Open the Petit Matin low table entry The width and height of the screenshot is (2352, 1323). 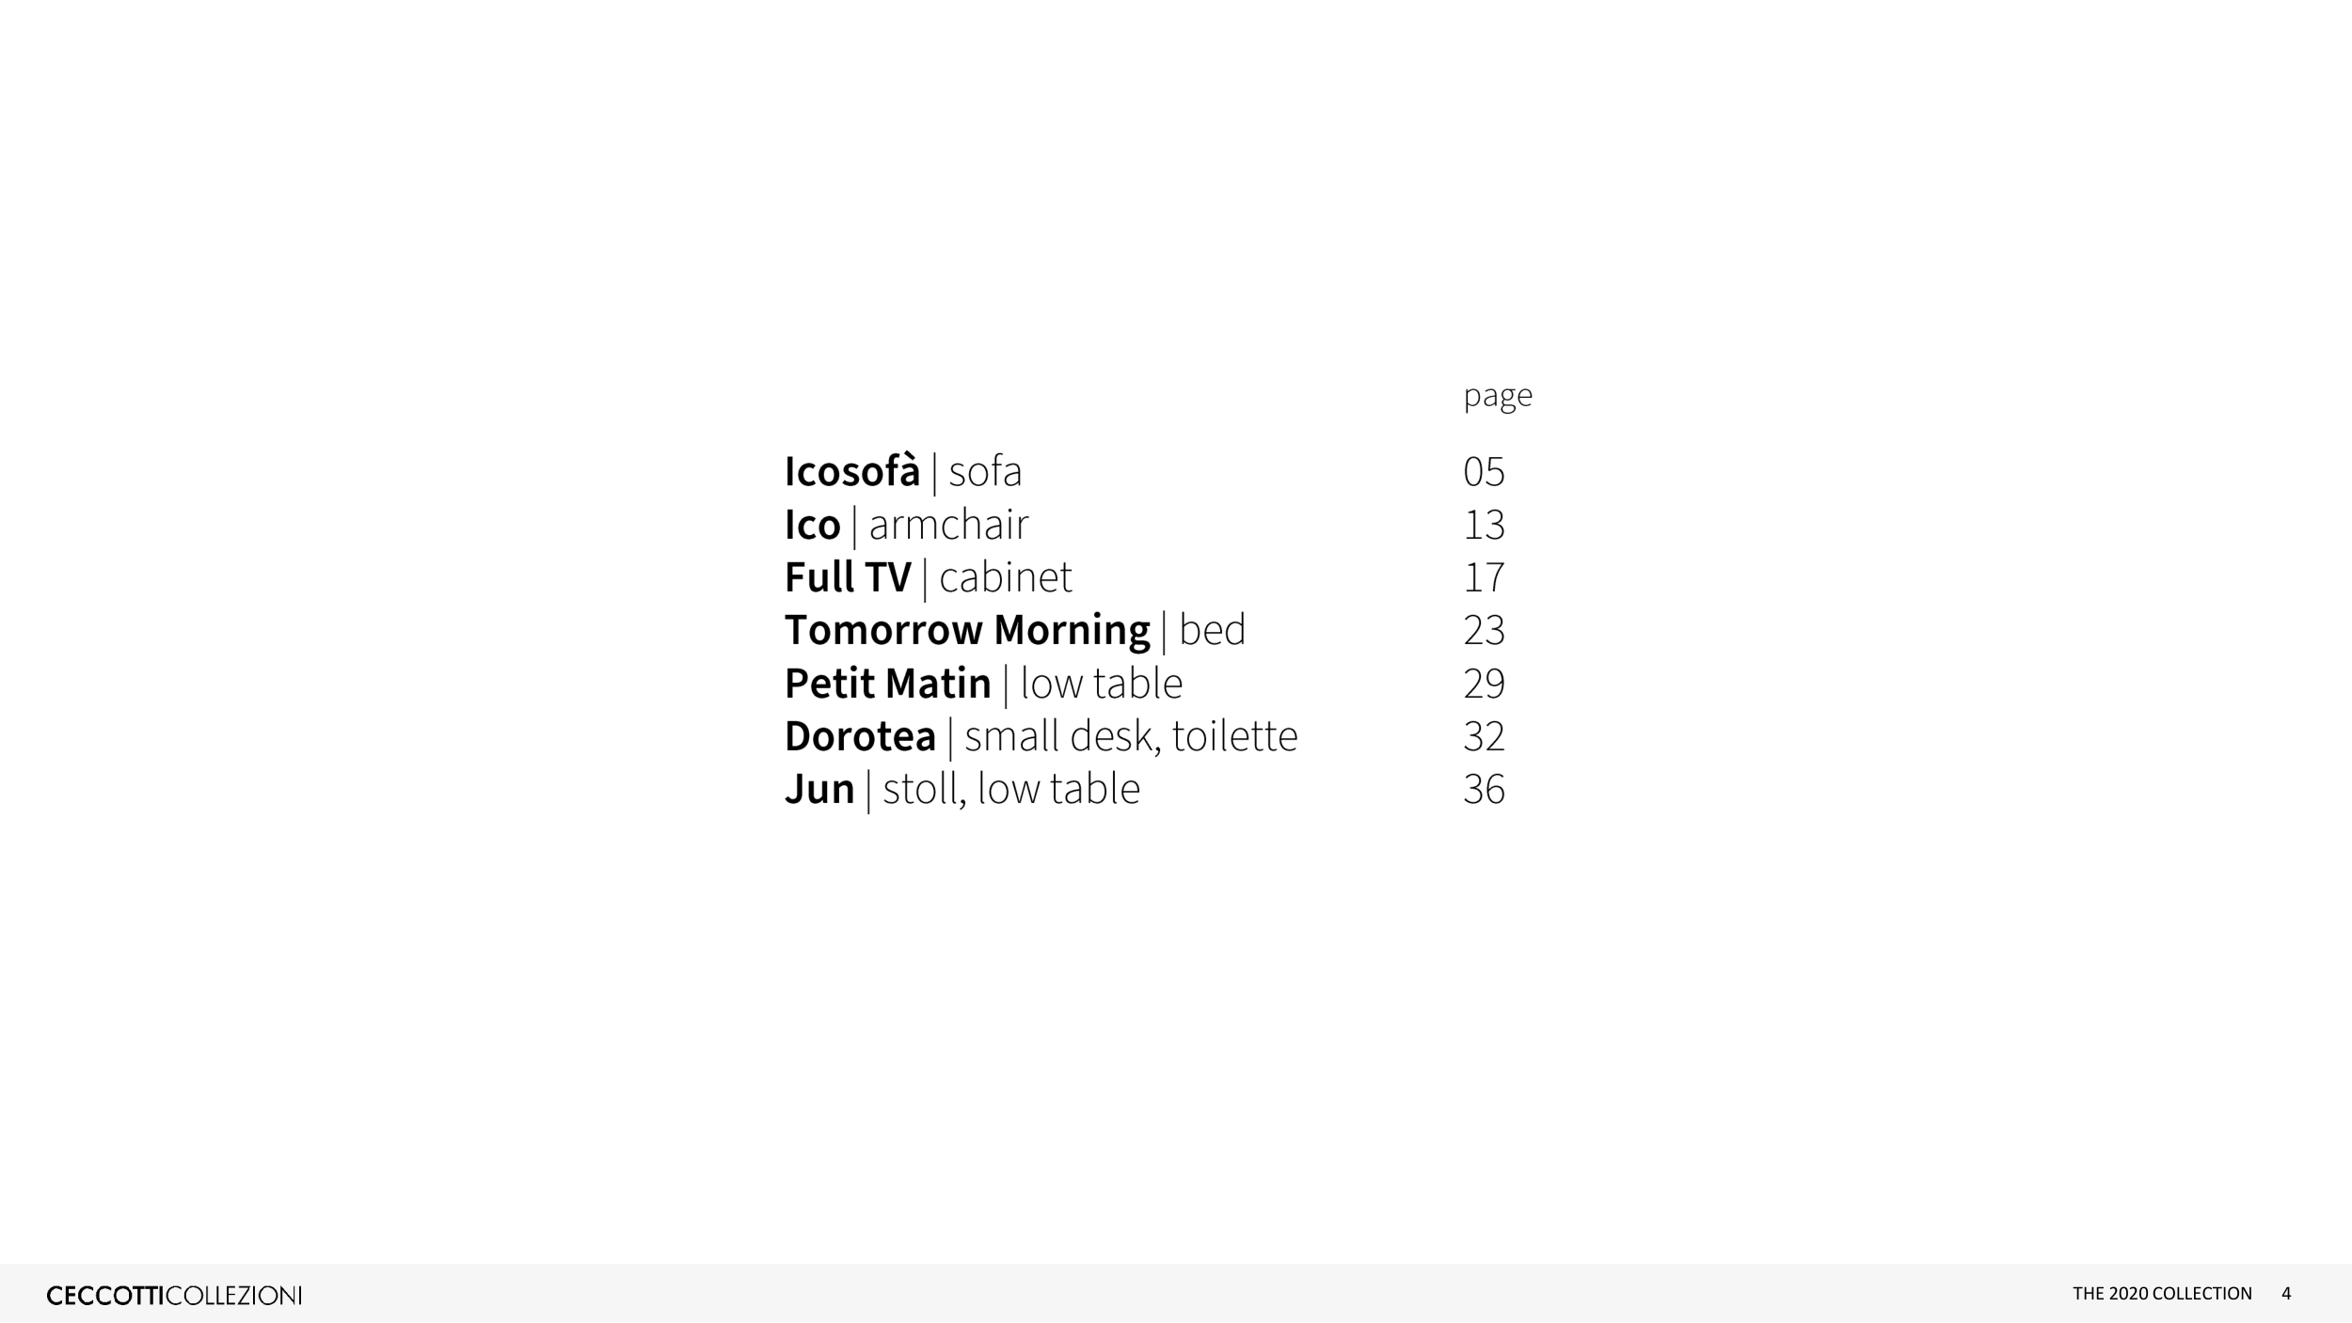click(x=983, y=684)
